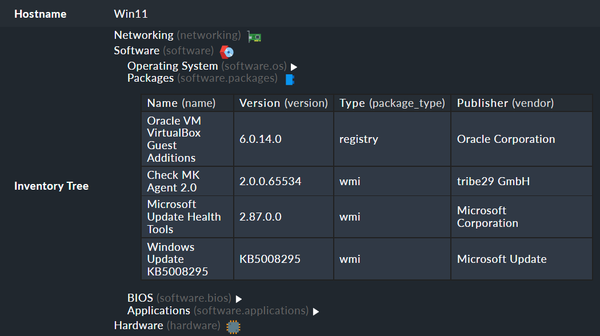600x336 pixels.
Task: Click the Hardware chip icon
Action: (233, 326)
